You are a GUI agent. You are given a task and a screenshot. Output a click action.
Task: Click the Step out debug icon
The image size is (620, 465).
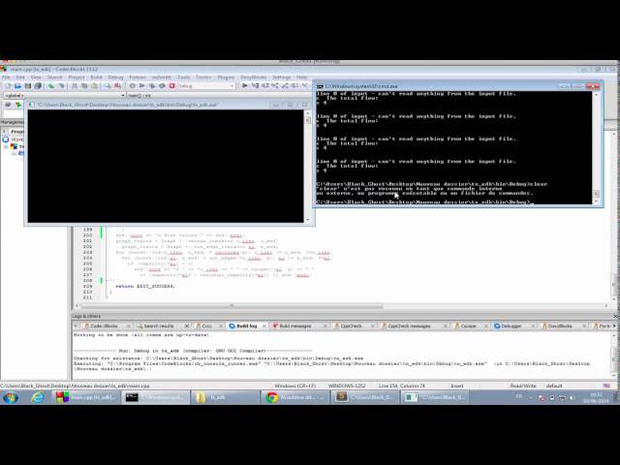coord(285,85)
